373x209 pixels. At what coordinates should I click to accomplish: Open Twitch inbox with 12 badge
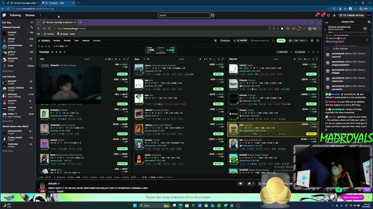[323, 15]
